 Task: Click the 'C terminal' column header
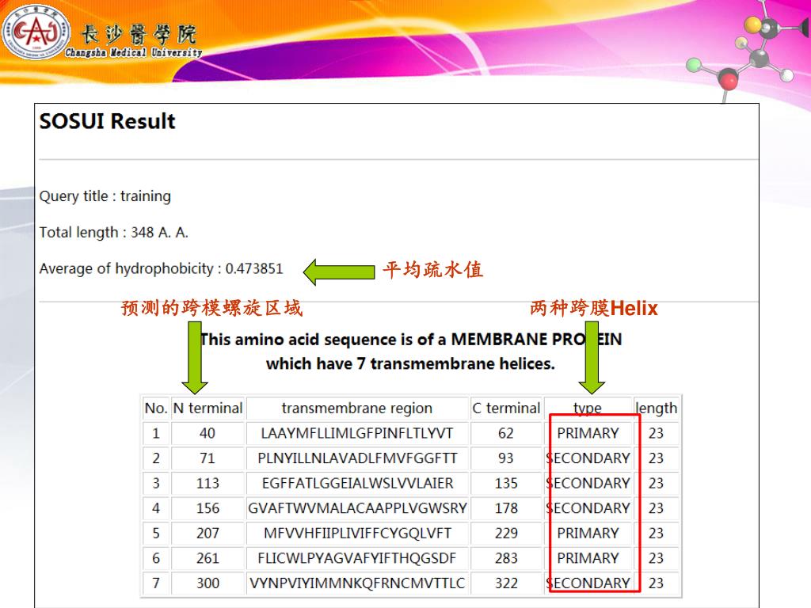click(506, 408)
